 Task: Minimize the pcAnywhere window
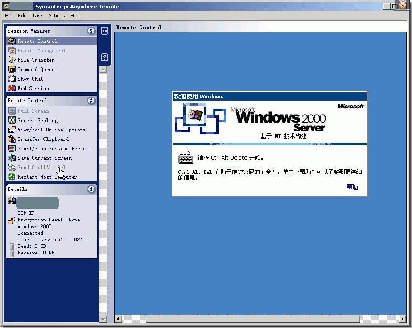tap(386, 7)
